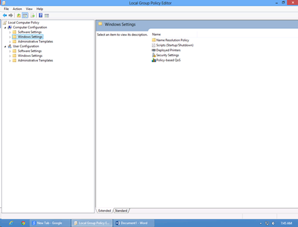
Task: Open the Action menu
Action: [x=17, y=9]
